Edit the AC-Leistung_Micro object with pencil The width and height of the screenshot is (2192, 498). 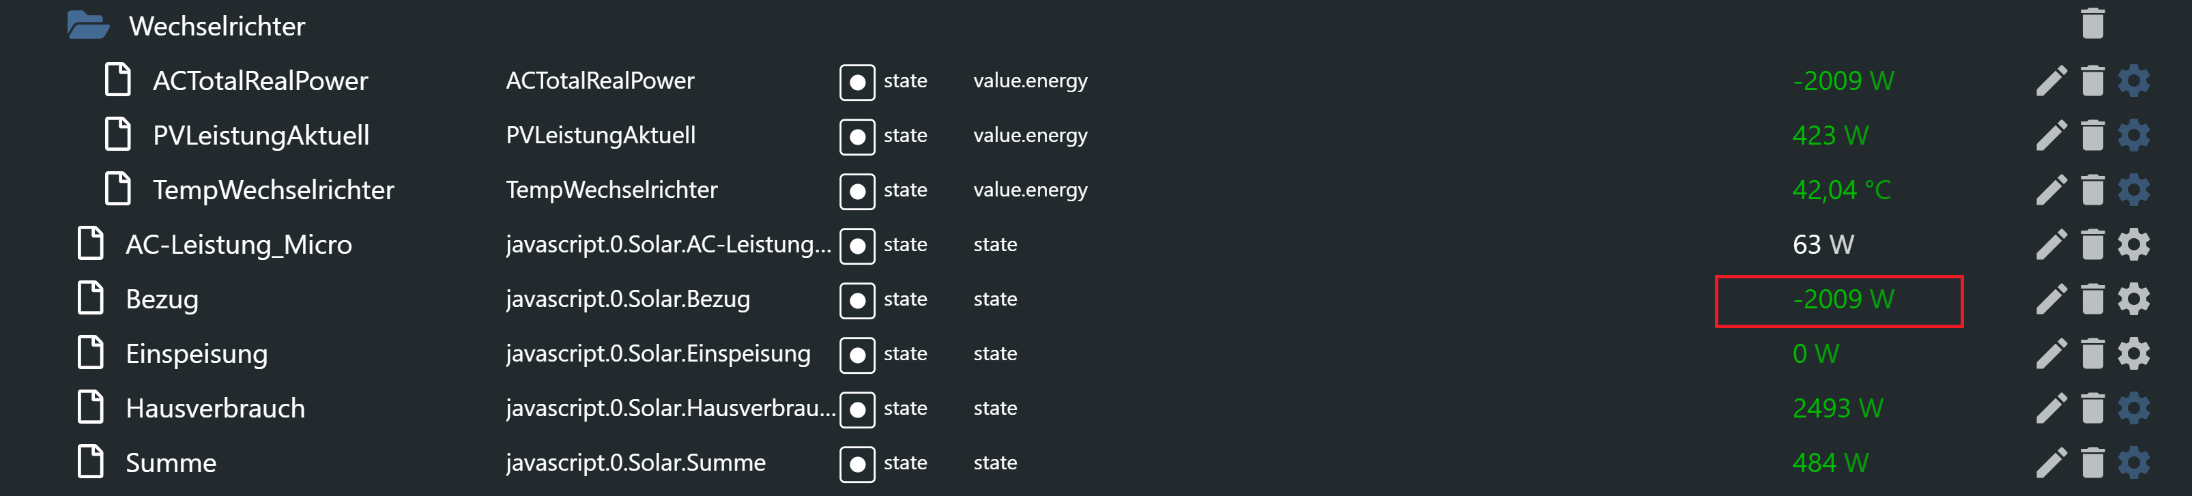point(2051,245)
